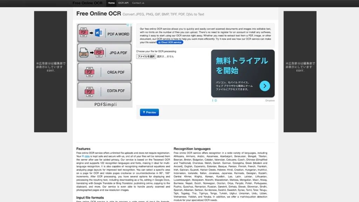The height and width of the screenshot is (202, 359).
Task: Click the PDF icon in EDITA PDF
Action: tap(89, 92)
